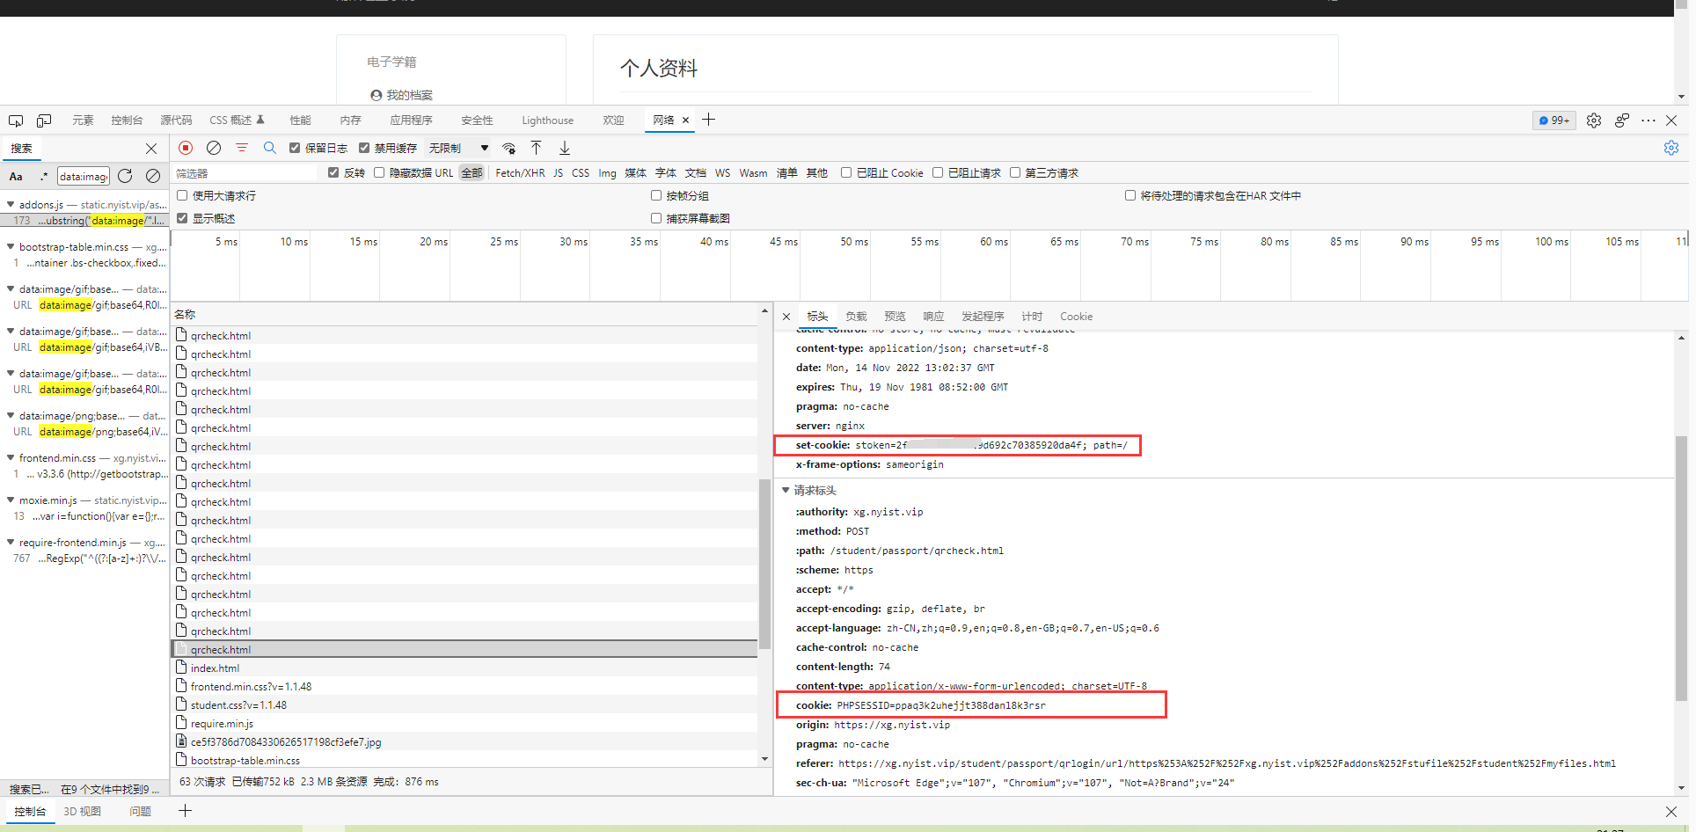Enable 已阻止请求 checkbox
Screen dimensions: 1696x832
coord(938,172)
